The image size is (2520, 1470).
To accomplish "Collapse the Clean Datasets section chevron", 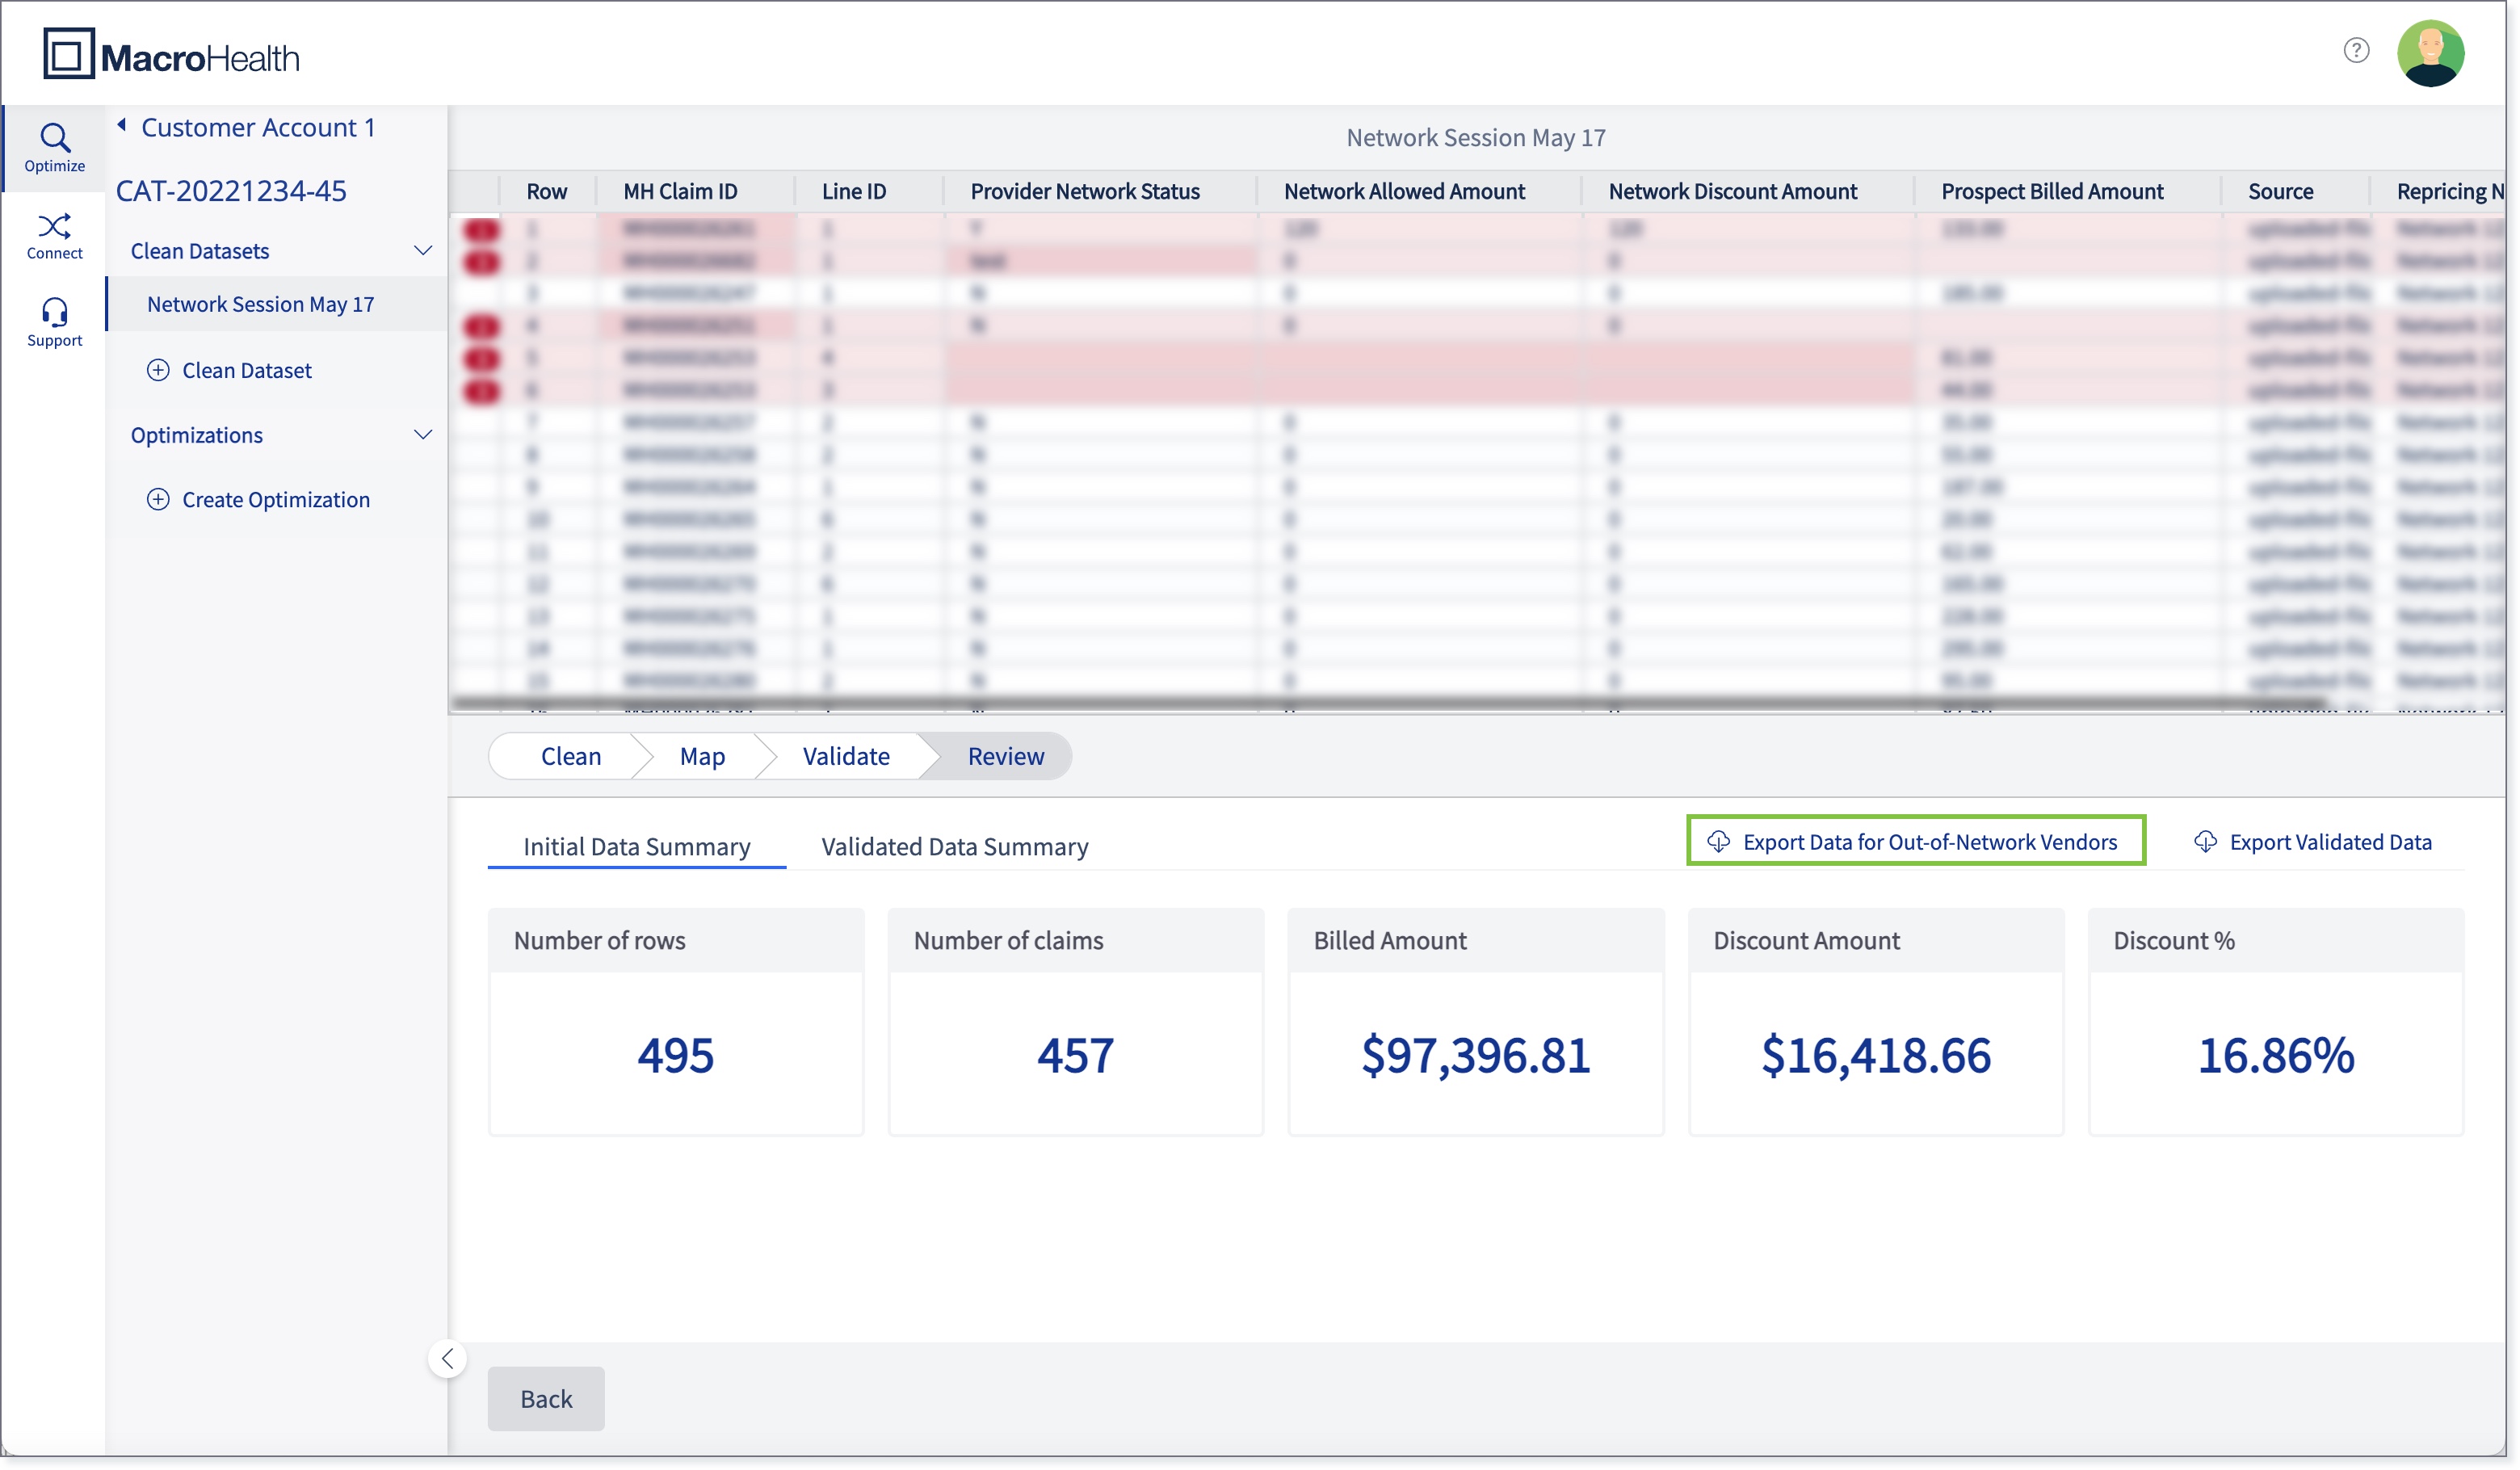I will 423,250.
